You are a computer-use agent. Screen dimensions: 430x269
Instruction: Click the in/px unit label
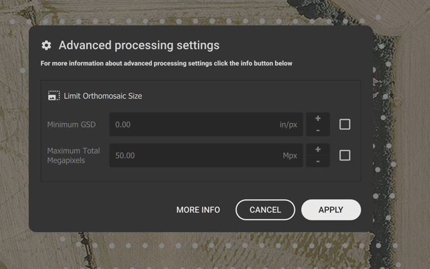[x=288, y=125]
